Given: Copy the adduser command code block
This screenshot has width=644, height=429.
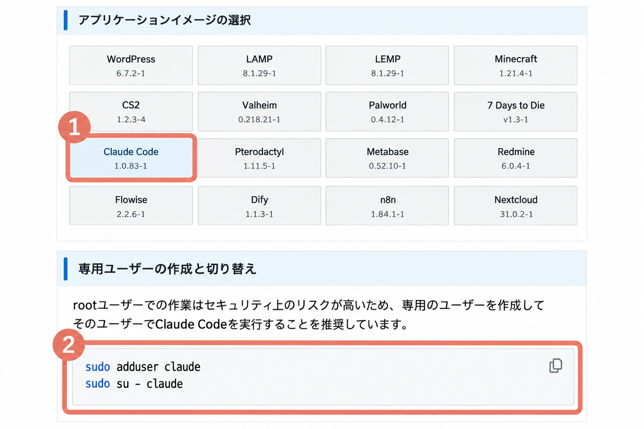Looking at the screenshot, I should pos(556,366).
